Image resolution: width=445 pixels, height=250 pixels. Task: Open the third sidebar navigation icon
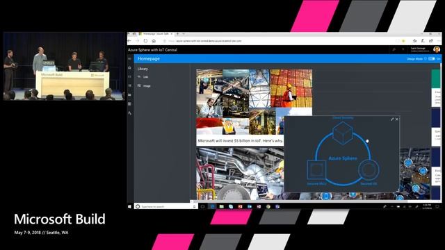(130, 76)
